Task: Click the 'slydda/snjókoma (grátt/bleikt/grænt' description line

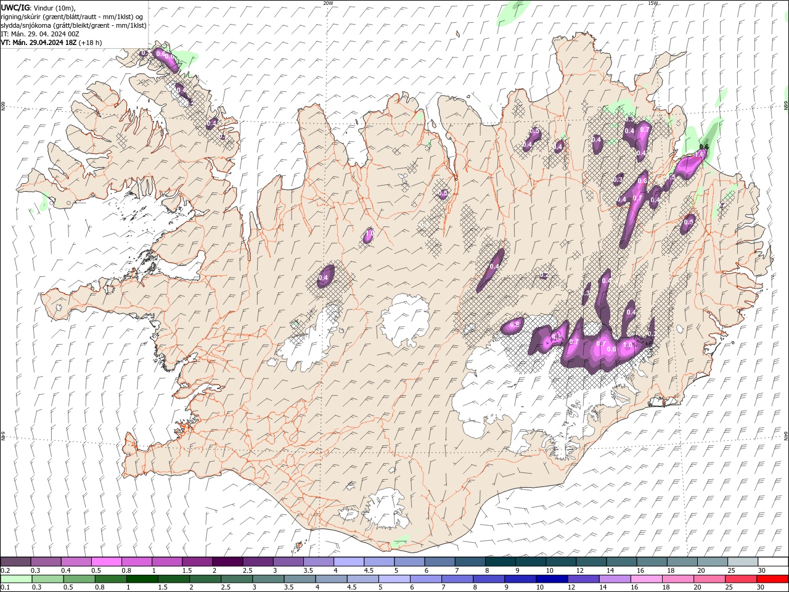Action: click(74, 25)
